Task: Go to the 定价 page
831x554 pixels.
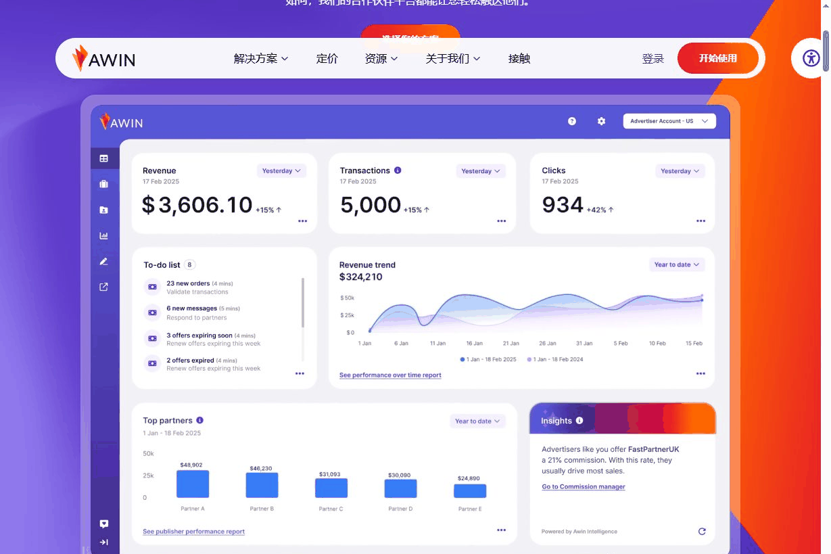Action: point(327,59)
